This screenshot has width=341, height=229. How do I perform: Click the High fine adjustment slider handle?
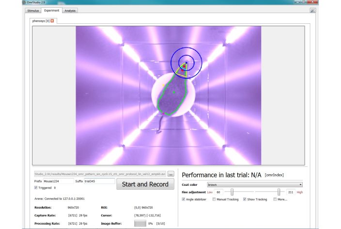coord(279,192)
